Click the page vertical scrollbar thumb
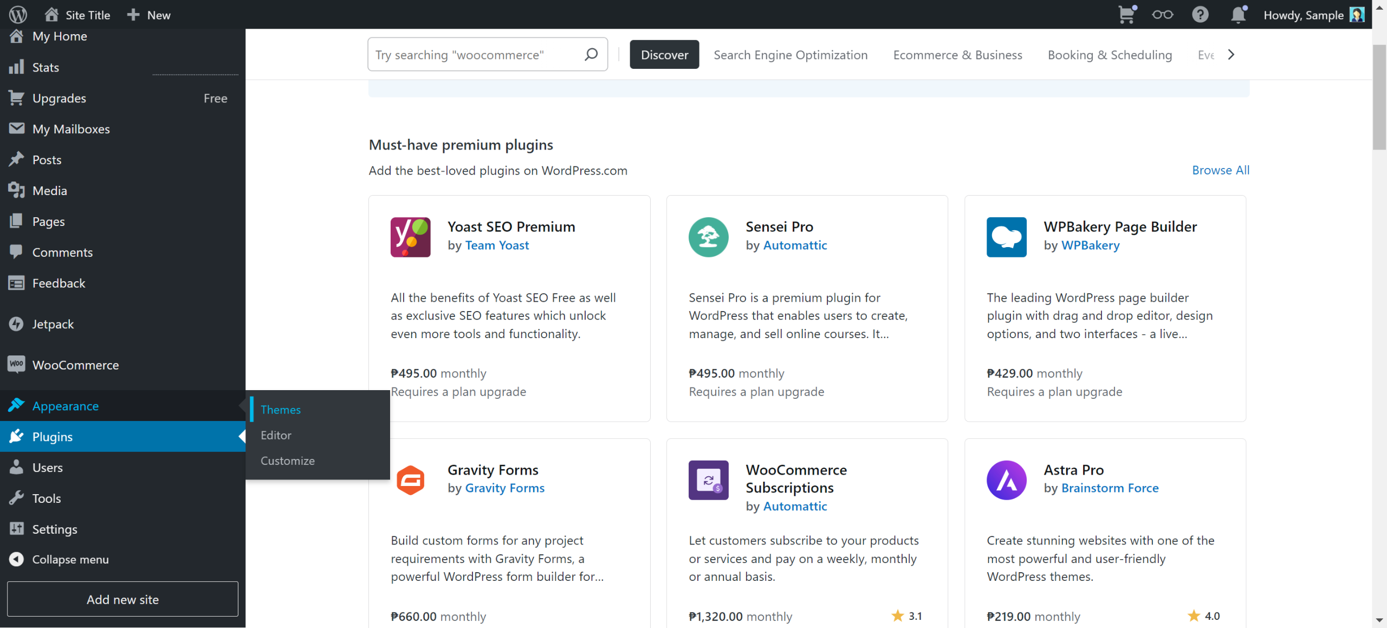 1379,98
